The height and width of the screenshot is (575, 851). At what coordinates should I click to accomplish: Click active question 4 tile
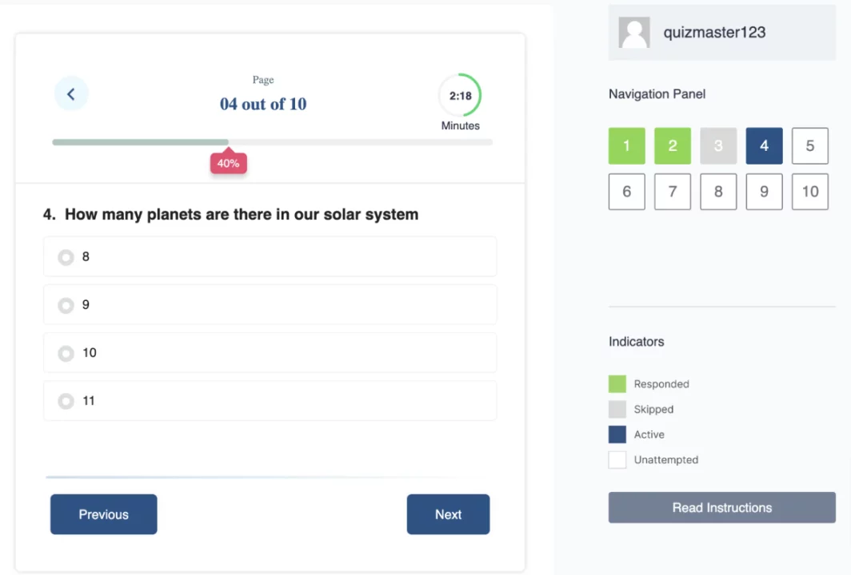point(764,146)
